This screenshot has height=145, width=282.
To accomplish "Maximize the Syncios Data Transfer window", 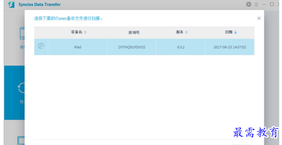I will 272,4.
